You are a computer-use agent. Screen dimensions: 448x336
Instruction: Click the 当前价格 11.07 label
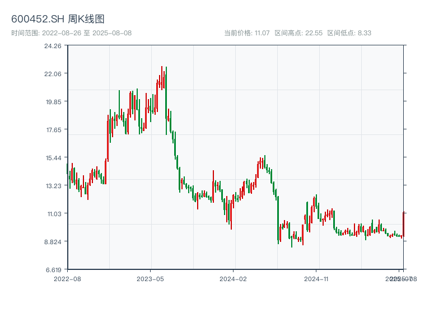(x=247, y=33)
